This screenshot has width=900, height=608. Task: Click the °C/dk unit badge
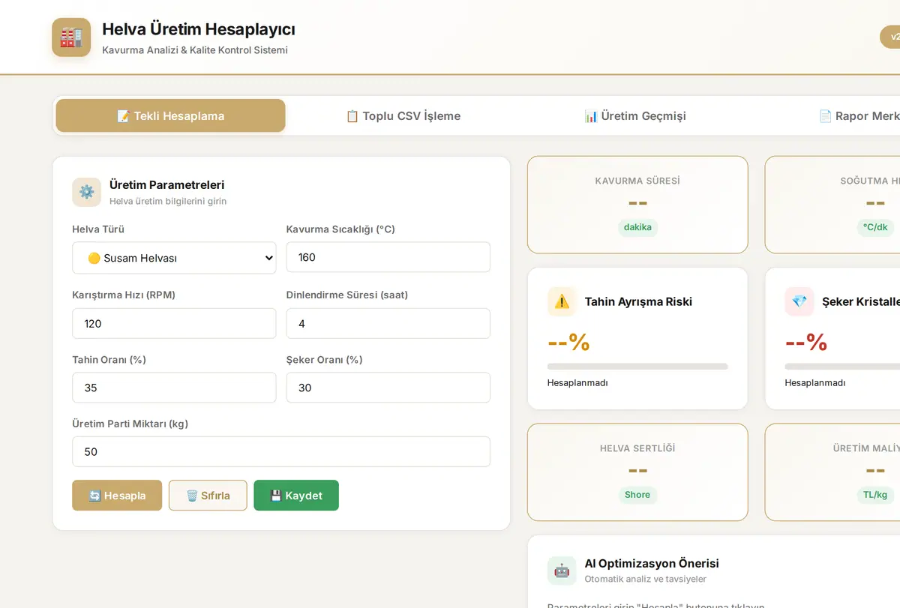pos(875,227)
